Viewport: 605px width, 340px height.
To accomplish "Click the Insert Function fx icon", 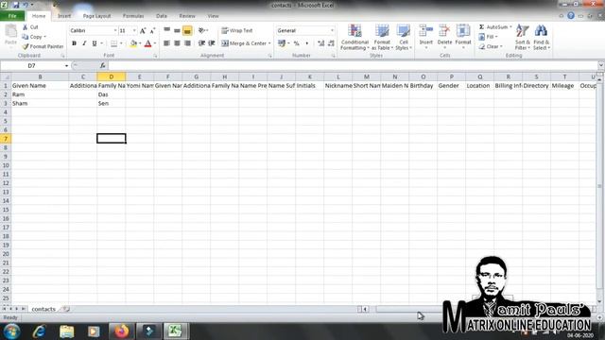I will coord(102,65).
